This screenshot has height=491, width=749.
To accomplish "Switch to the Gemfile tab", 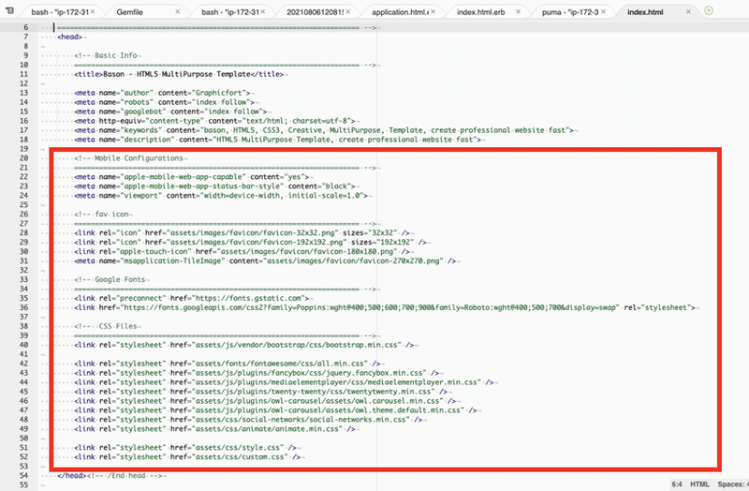I will [x=129, y=12].
